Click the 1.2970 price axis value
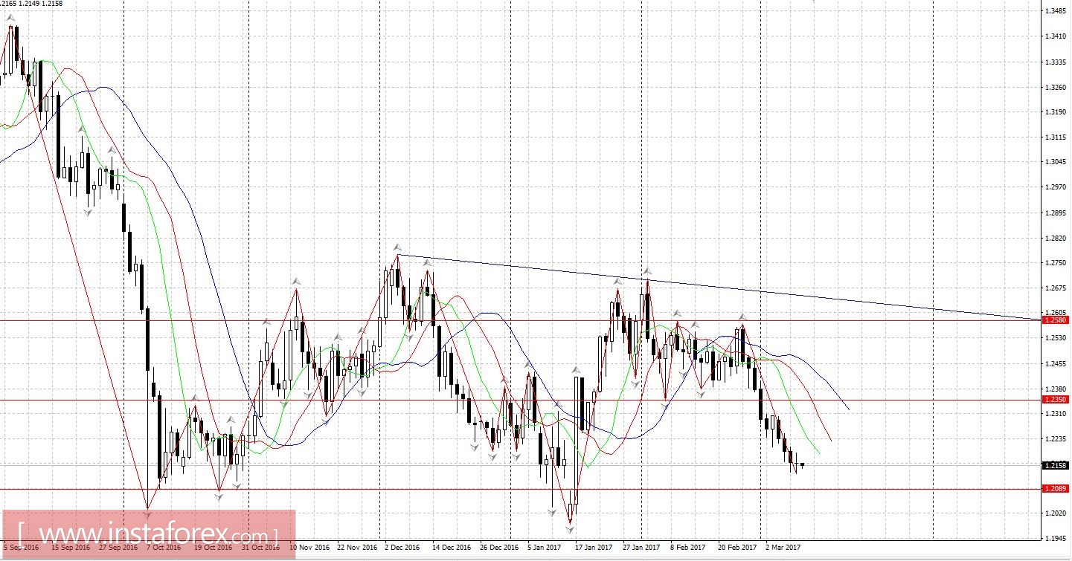The height and width of the screenshot is (561, 1072). [1056, 187]
